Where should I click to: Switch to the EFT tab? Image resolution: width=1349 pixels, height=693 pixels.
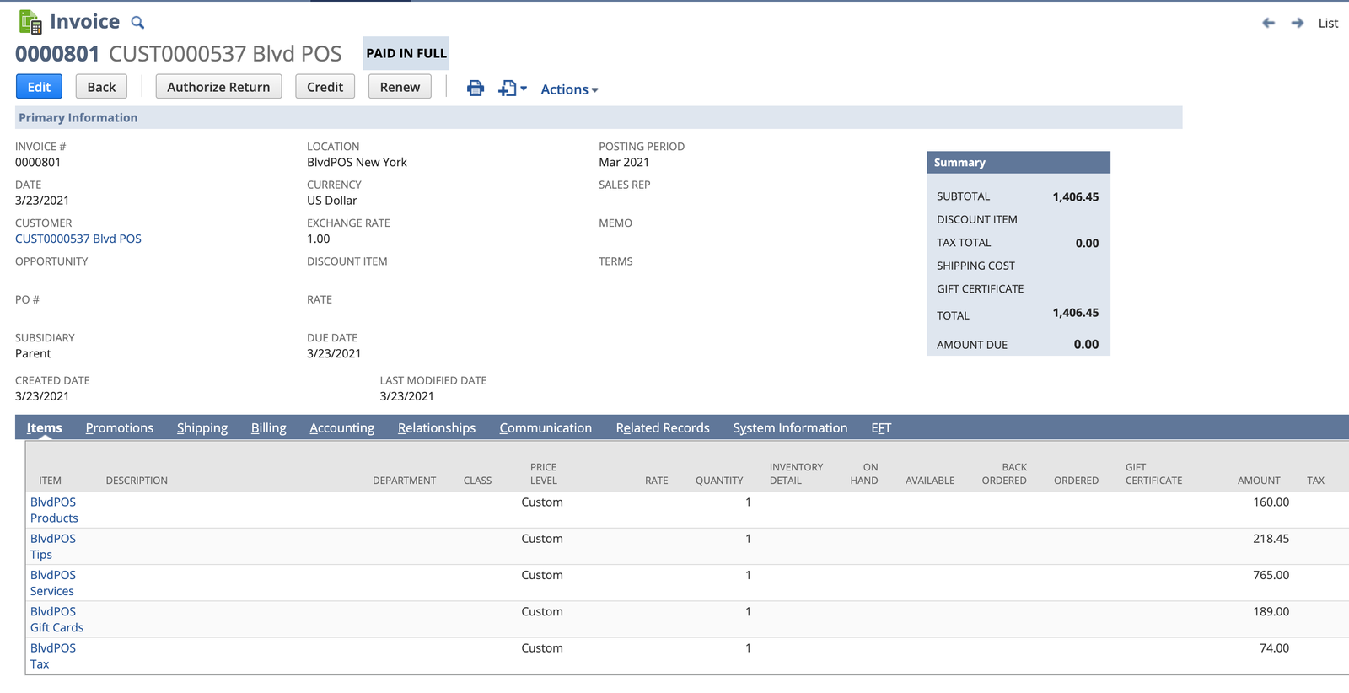pos(881,428)
